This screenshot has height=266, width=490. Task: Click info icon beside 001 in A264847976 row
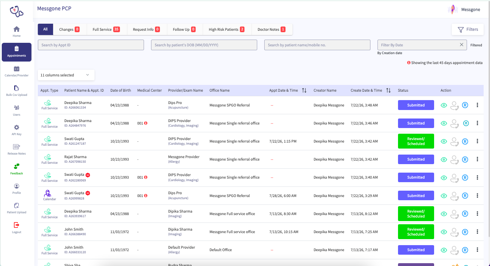pos(146,123)
